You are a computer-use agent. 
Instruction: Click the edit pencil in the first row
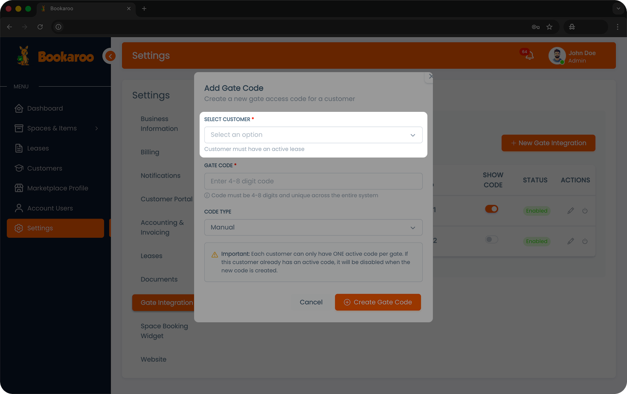click(x=570, y=211)
